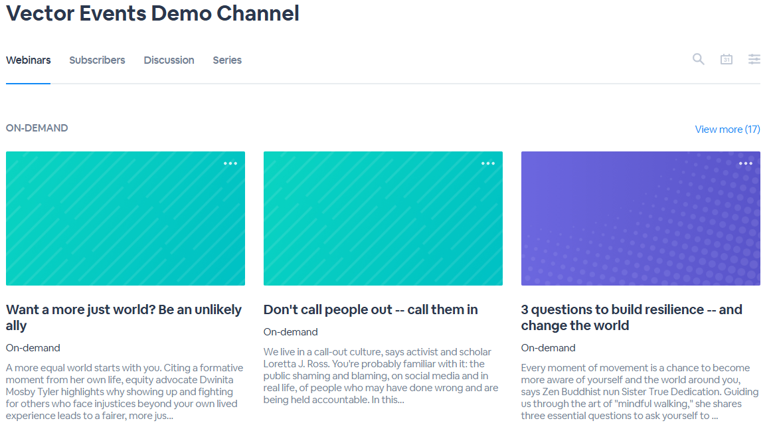Image resolution: width=775 pixels, height=433 pixels.
Task: Open three-dot menu on call them in webinar
Action: 488,163
